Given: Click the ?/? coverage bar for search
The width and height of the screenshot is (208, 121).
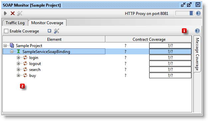Looking at the screenshot, I should tap(170, 69).
